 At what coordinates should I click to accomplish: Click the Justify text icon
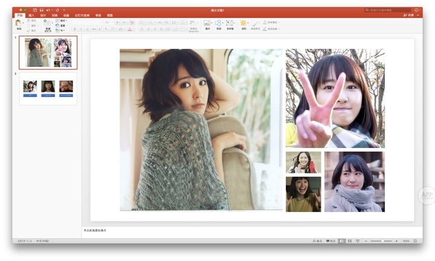pyautogui.click(x=161, y=29)
